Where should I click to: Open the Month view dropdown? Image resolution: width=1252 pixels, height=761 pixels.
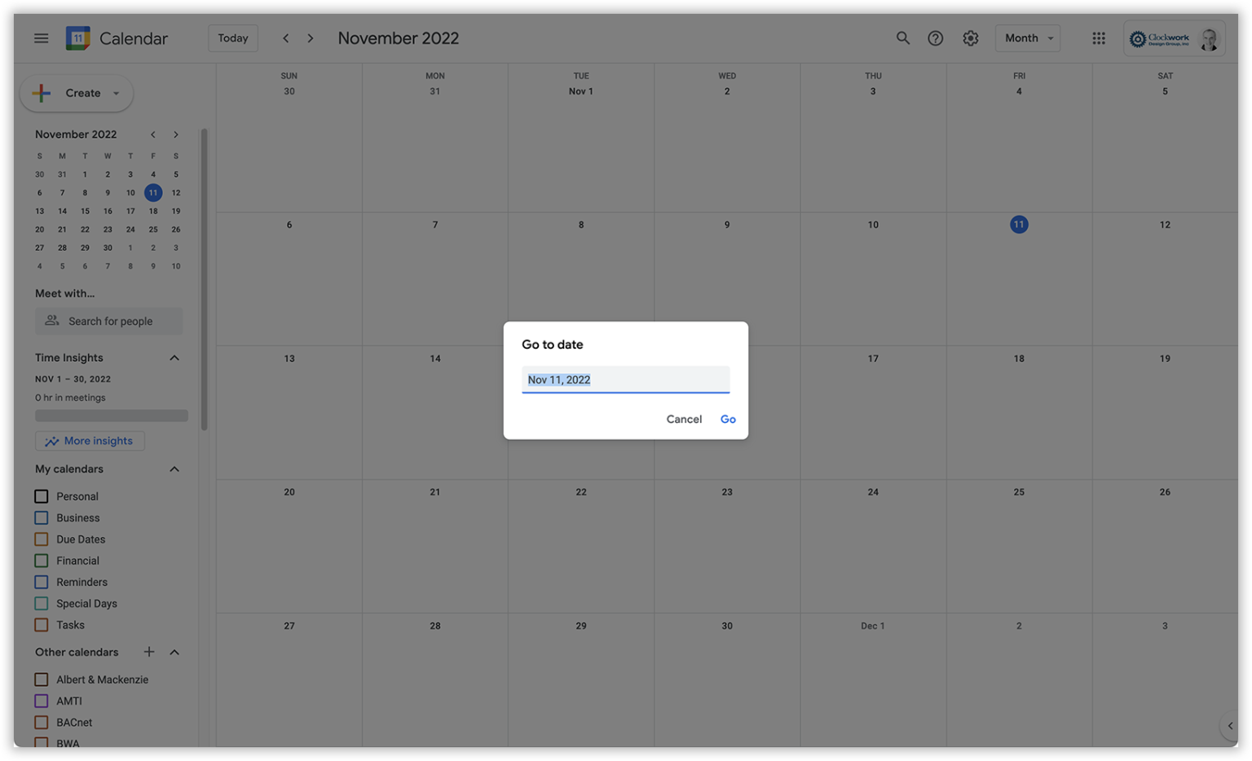(x=1026, y=37)
